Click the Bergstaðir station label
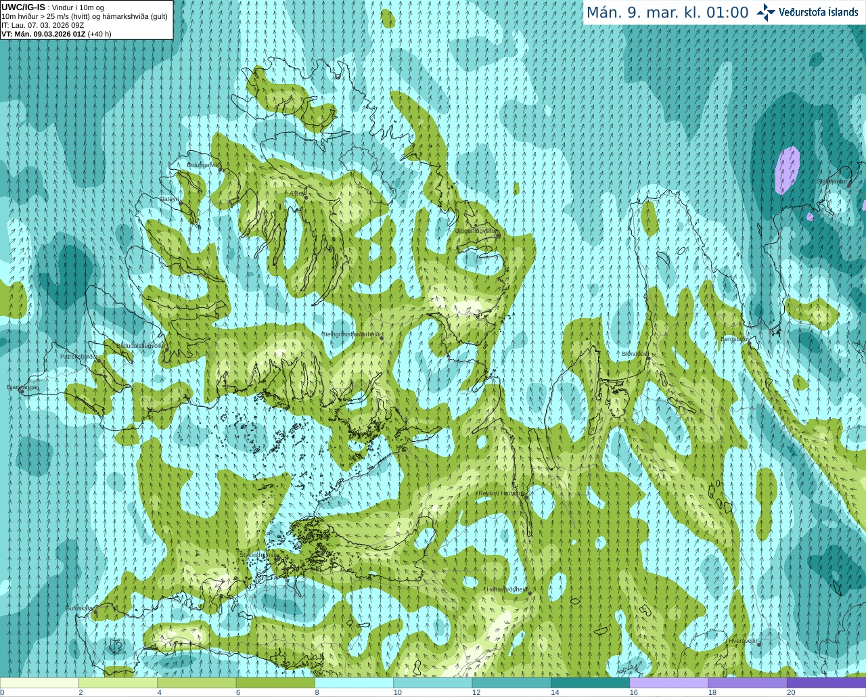The image size is (866, 697). (734, 339)
